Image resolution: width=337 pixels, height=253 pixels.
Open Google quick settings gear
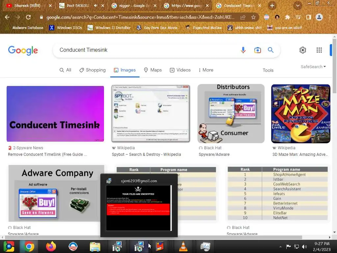click(x=303, y=50)
